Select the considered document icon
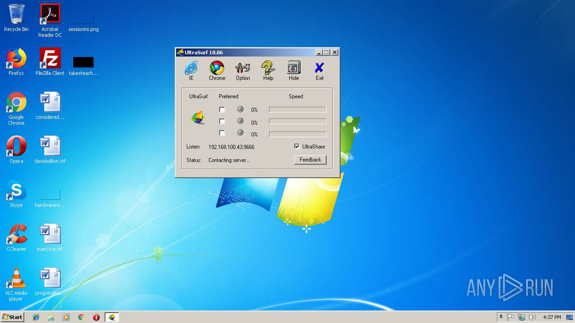This screenshot has width=575, height=323. (50, 106)
